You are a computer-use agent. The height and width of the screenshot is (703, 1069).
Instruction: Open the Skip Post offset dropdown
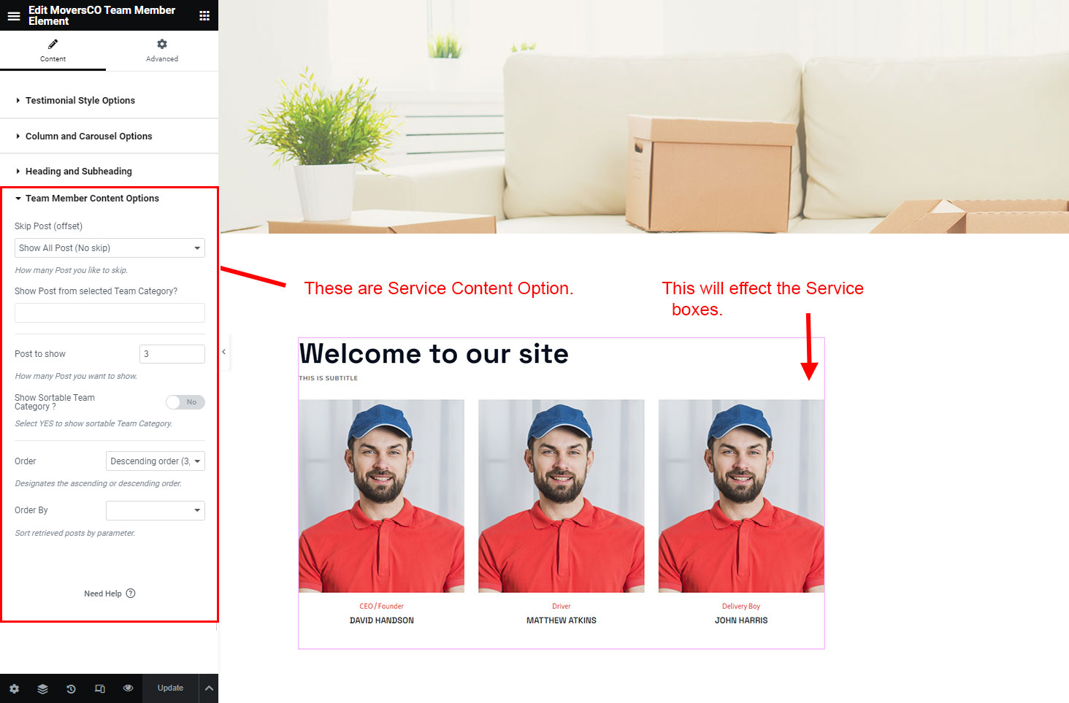click(x=110, y=248)
